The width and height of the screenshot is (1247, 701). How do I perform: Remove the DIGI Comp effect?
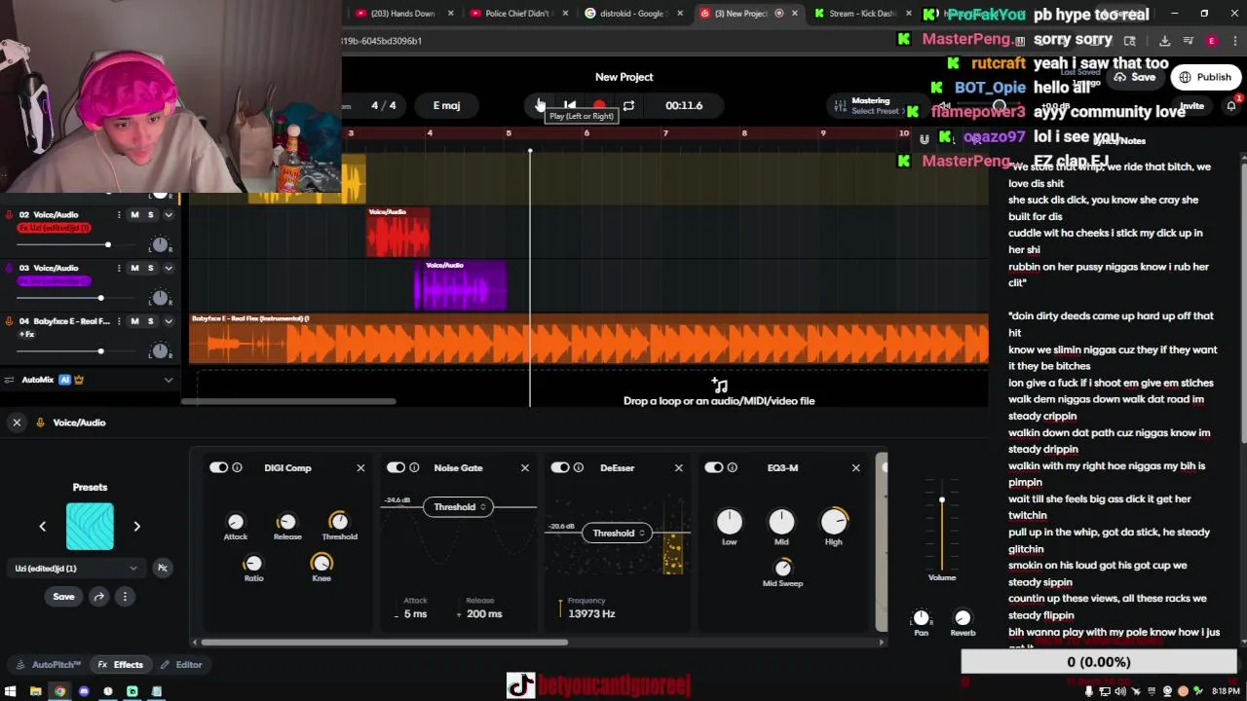360,468
